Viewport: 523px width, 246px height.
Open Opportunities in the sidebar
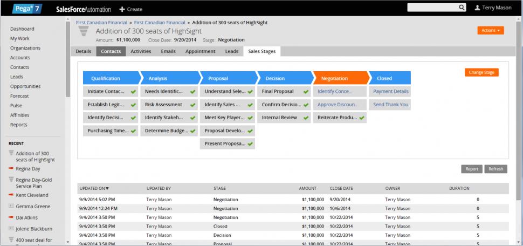pyautogui.click(x=25, y=86)
